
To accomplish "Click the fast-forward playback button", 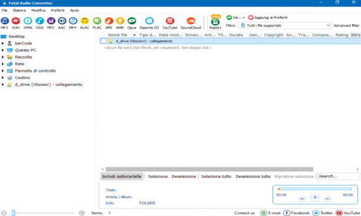I will pyautogui.click(x=327, y=199).
